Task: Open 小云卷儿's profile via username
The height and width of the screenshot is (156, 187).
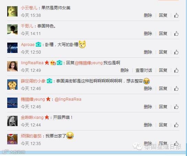Action: (x=29, y=8)
